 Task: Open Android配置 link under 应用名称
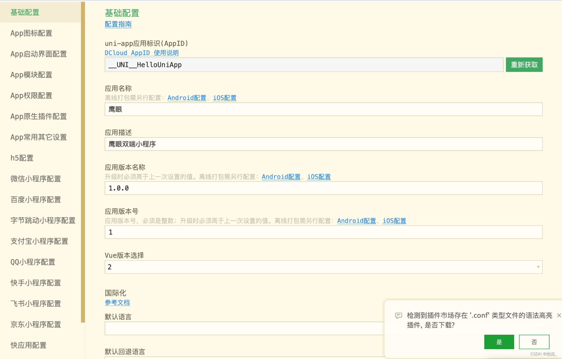click(187, 98)
